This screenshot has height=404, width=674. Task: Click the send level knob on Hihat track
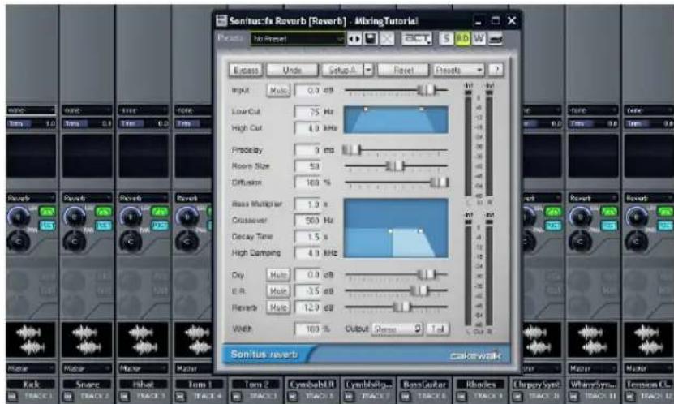point(131,217)
